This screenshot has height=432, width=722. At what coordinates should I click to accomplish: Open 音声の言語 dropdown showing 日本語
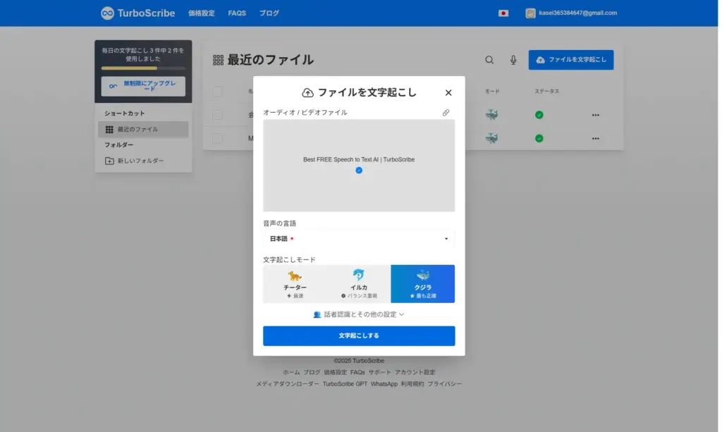[359, 239]
